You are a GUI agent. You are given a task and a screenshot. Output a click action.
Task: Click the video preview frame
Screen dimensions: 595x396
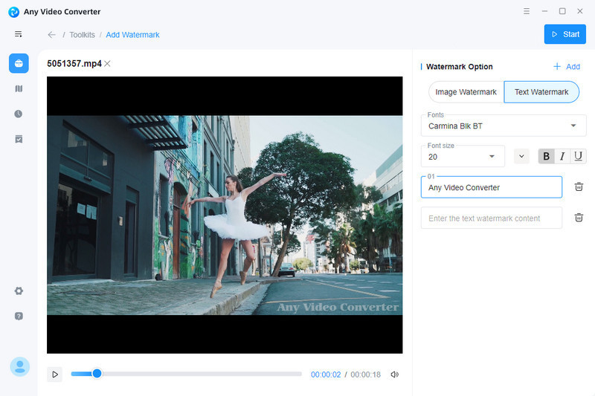(x=225, y=215)
